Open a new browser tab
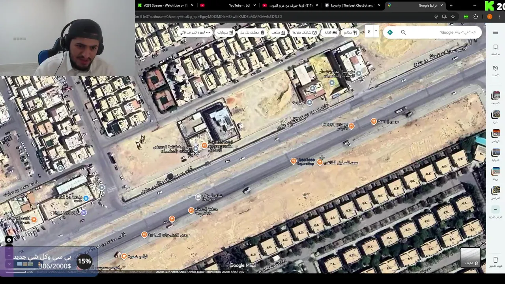The image size is (505, 284). pos(451,6)
